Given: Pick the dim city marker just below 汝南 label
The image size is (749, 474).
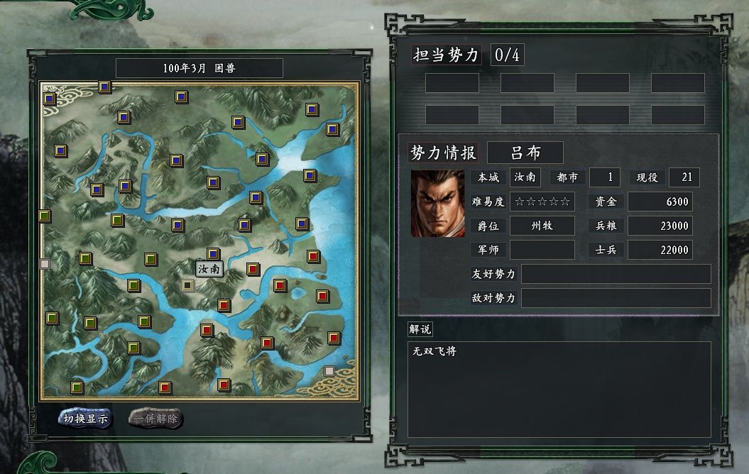Looking at the screenshot, I should [x=187, y=285].
